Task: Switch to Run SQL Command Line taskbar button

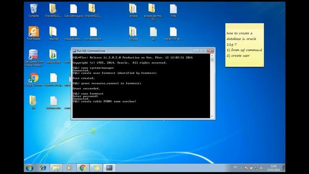Action: click(x=110, y=168)
